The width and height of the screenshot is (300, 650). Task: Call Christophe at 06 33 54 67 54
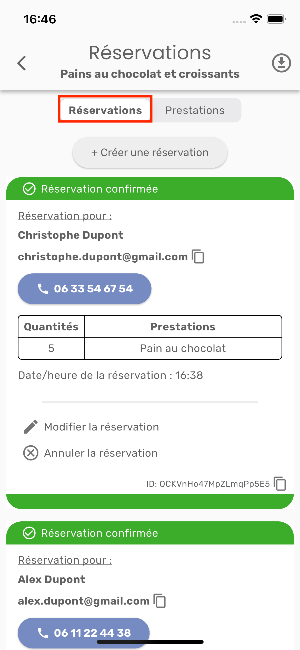click(x=84, y=289)
